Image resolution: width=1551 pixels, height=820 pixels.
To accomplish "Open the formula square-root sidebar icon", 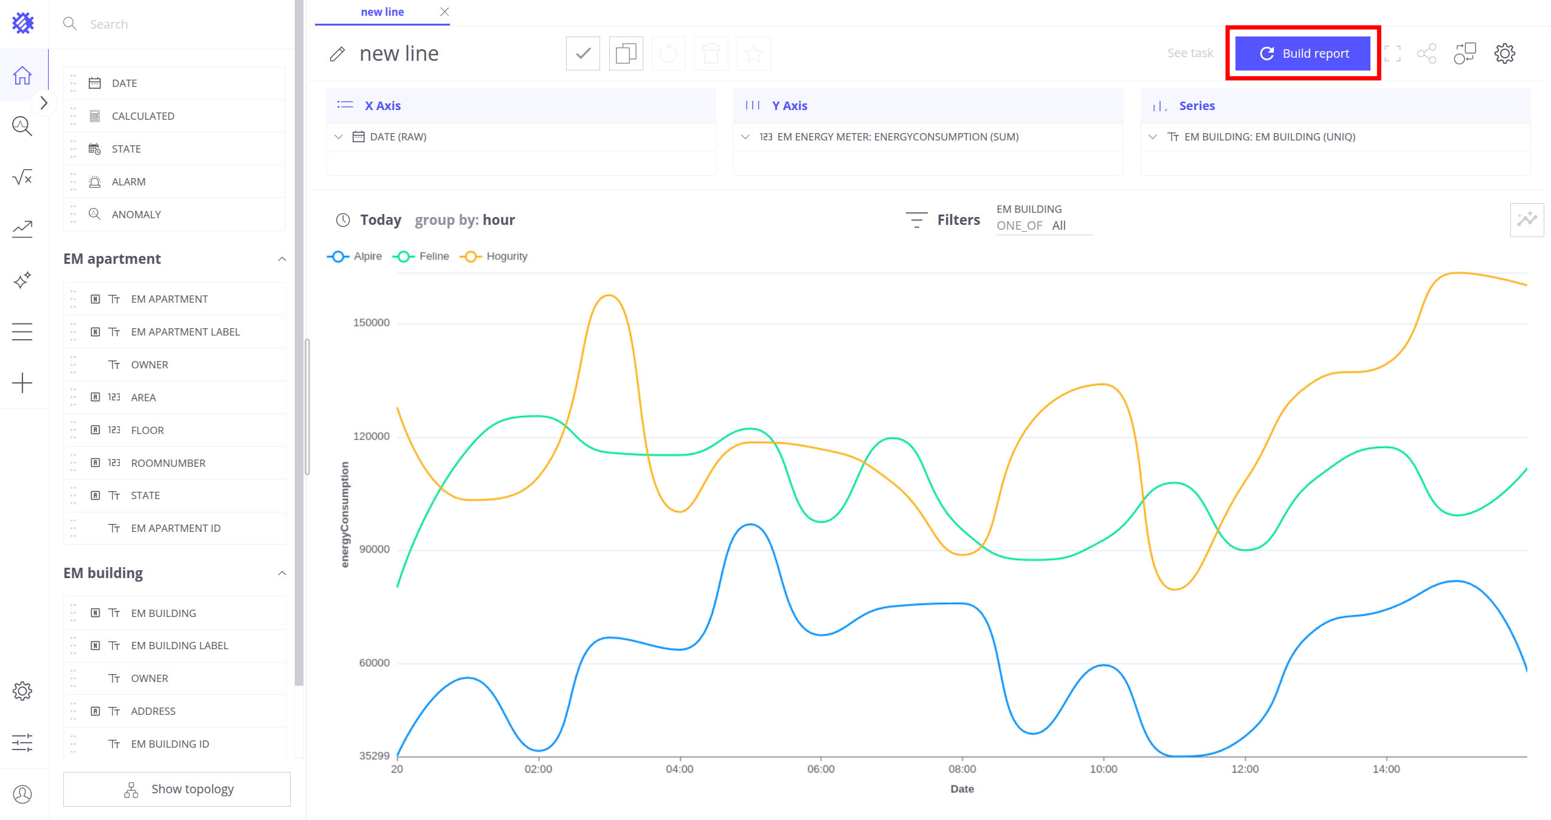I will coord(22,177).
